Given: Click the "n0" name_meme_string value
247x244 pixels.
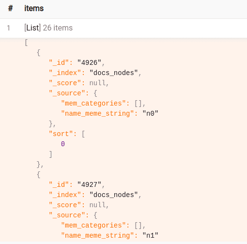Looking at the screenshot, I should 150,113.
